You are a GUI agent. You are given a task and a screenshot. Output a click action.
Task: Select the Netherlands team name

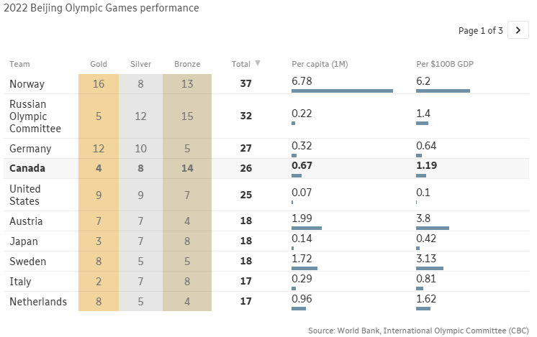(38, 302)
